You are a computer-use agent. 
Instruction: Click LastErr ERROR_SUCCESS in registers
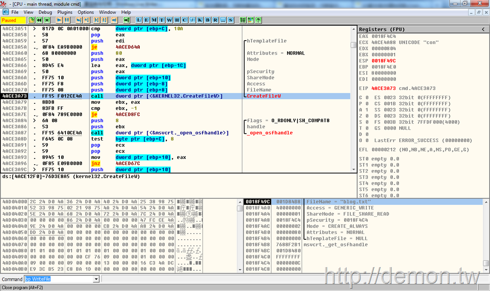423,140
